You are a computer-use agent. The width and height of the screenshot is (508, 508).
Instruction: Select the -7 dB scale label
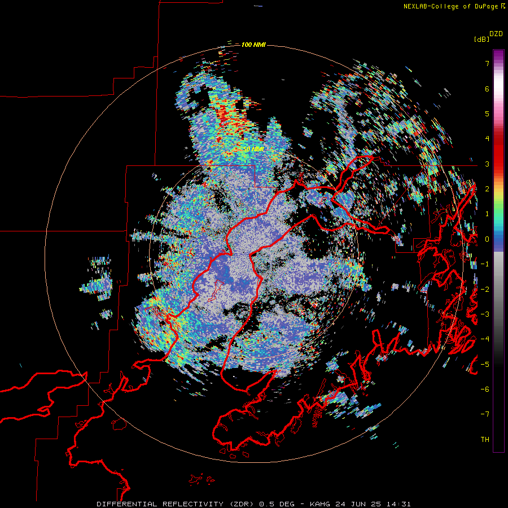(485, 414)
